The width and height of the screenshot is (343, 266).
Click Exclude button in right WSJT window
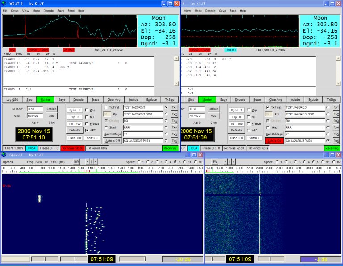pyautogui.click(x=313, y=100)
